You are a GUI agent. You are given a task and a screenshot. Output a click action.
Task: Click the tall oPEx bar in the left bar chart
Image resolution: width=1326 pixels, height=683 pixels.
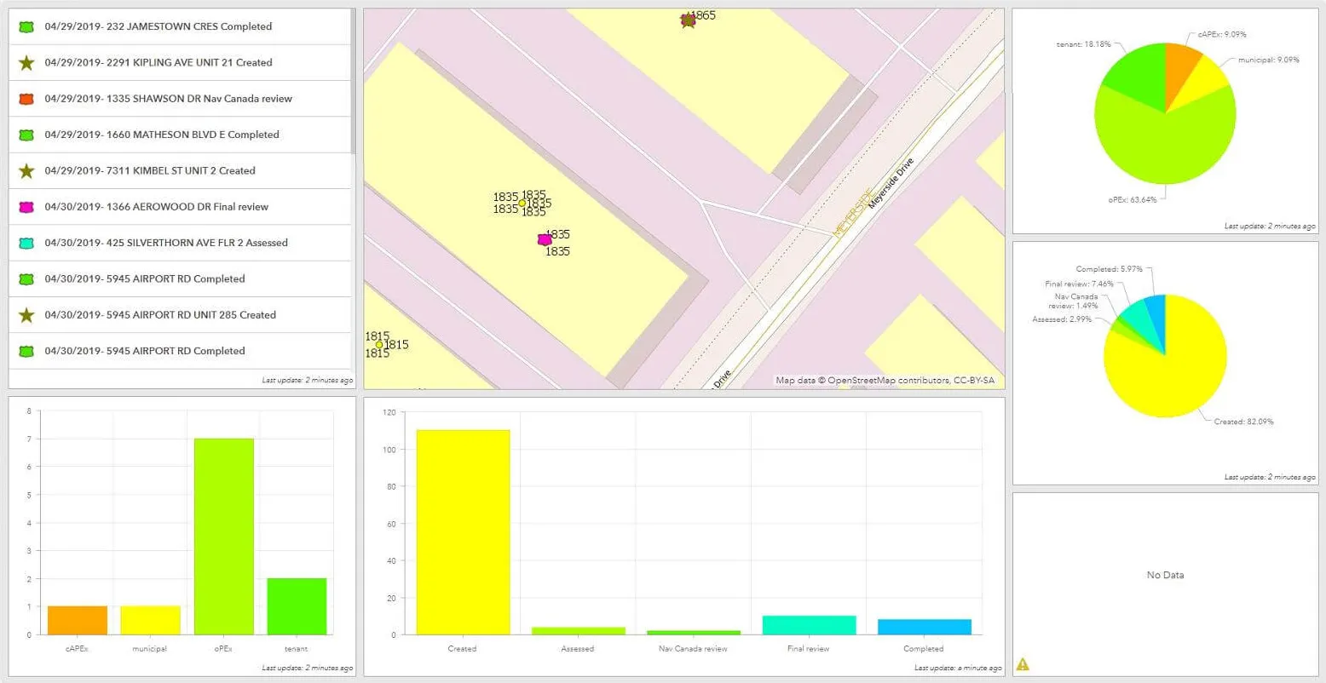point(224,537)
